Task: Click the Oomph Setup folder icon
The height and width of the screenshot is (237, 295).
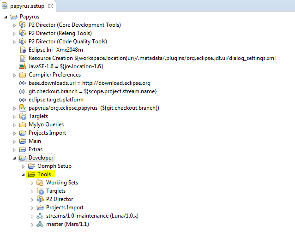Action: pos(31,166)
